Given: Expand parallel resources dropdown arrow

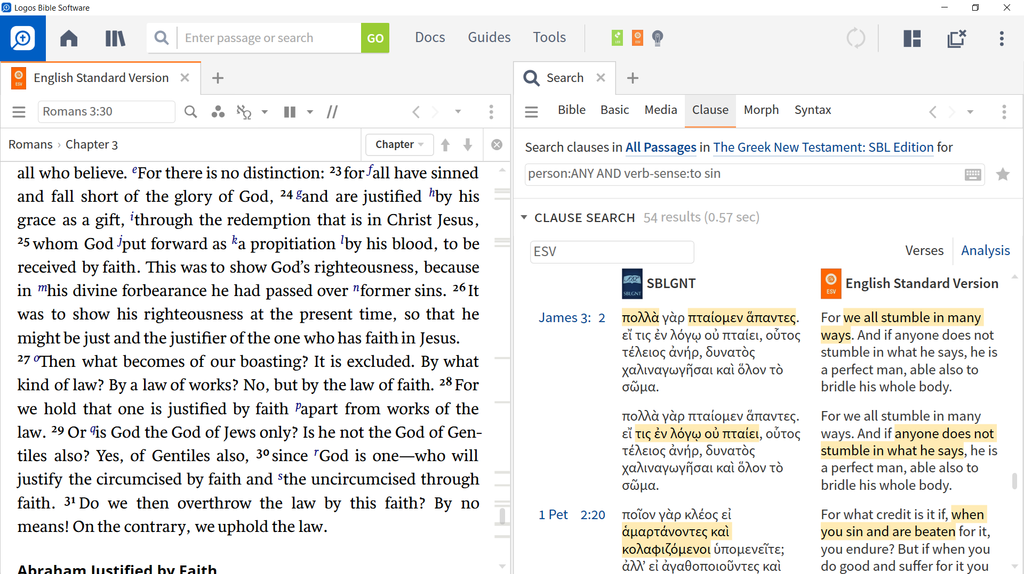Looking at the screenshot, I should click(265, 112).
